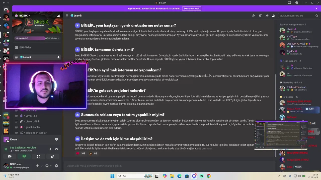
Task: Expand microphone input options
Action: pyautogui.click(x=42, y=166)
